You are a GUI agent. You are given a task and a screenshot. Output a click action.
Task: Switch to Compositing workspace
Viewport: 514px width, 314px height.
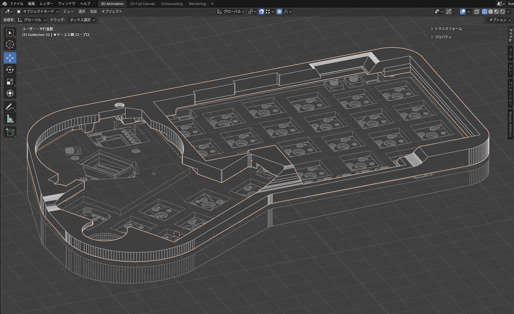172,3
